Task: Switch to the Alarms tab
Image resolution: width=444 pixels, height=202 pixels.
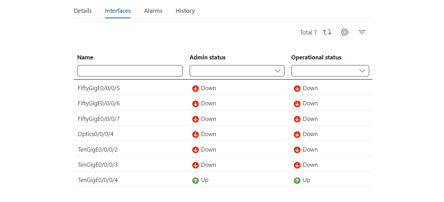Action: 153,11
